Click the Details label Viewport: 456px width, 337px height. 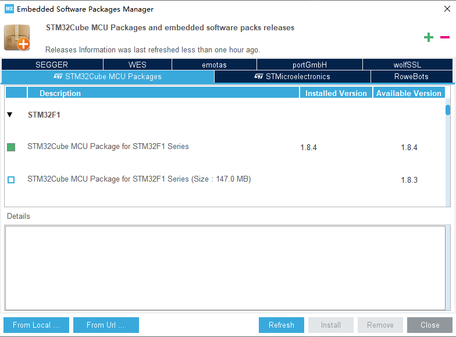pyautogui.click(x=19, y=217)
